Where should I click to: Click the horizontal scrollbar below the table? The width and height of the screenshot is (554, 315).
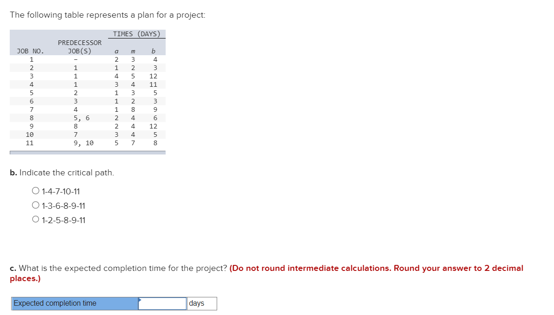coord(87,152)
